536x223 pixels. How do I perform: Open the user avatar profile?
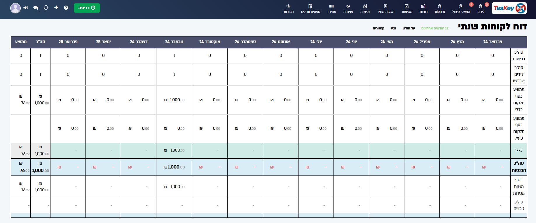click(15, 8)
